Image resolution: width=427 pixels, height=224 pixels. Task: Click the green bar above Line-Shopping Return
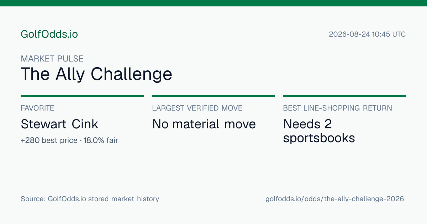point(344,96)
